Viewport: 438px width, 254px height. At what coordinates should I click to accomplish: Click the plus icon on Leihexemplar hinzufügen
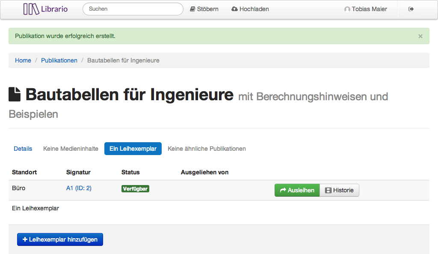[x=24, y=239]
